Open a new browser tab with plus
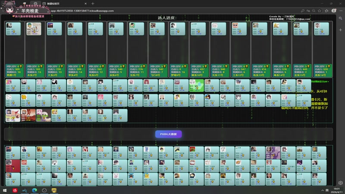The image size is (345, 194). [x=93, y=3]
